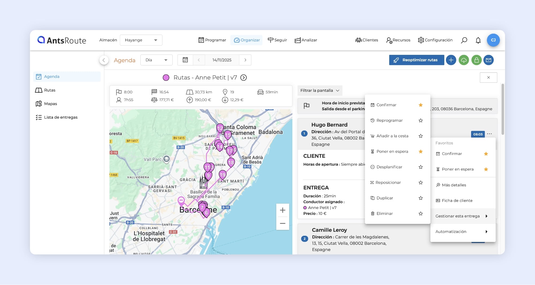Expand the Filtrar la pantalla dropdown
535x285 pixels.
tap(320, 90)
